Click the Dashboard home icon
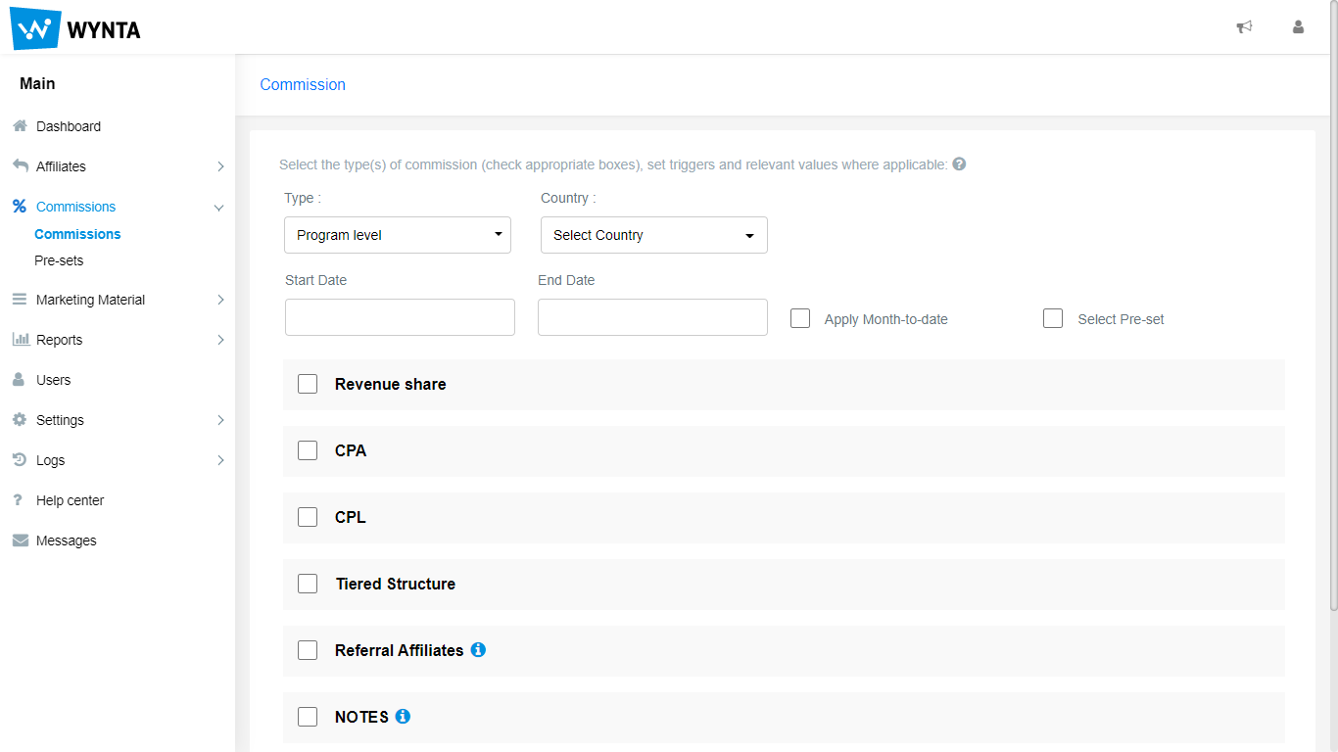The height and width of the screenshot is (752, 1338). [x=19, y=125]
